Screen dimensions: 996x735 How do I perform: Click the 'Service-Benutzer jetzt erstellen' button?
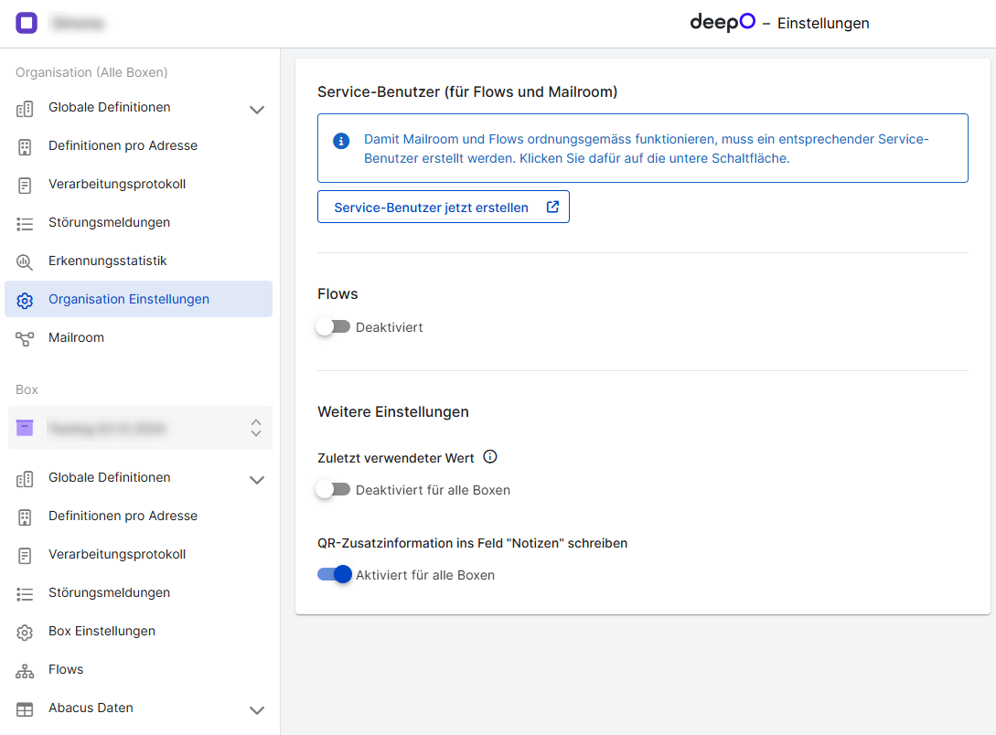[444, 207]
